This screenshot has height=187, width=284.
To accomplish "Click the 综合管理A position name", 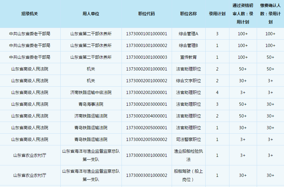I will [x=188, y=34].
